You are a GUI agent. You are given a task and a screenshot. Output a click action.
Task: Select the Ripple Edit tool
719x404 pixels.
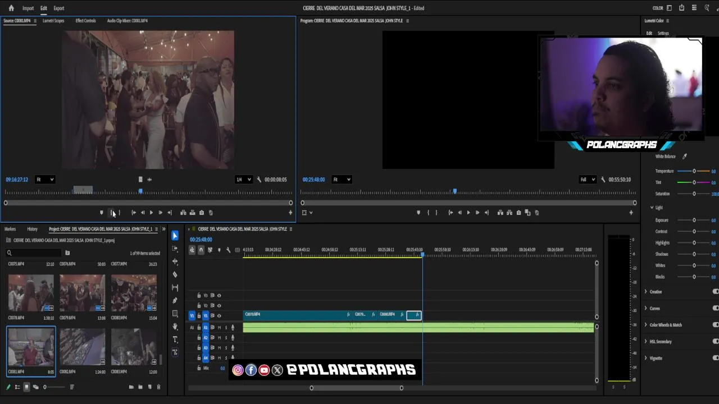(175, 261)
